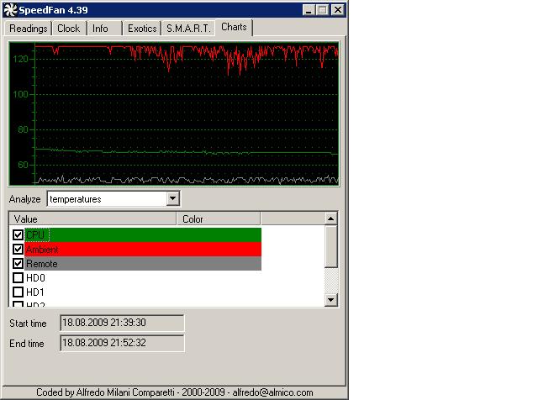This screenshot has width=533, height=400.
Task: Click the list scrollbar thumb
Action: [x=330, y=246]
